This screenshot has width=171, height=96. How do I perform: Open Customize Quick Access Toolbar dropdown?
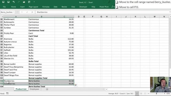[34, 2]
